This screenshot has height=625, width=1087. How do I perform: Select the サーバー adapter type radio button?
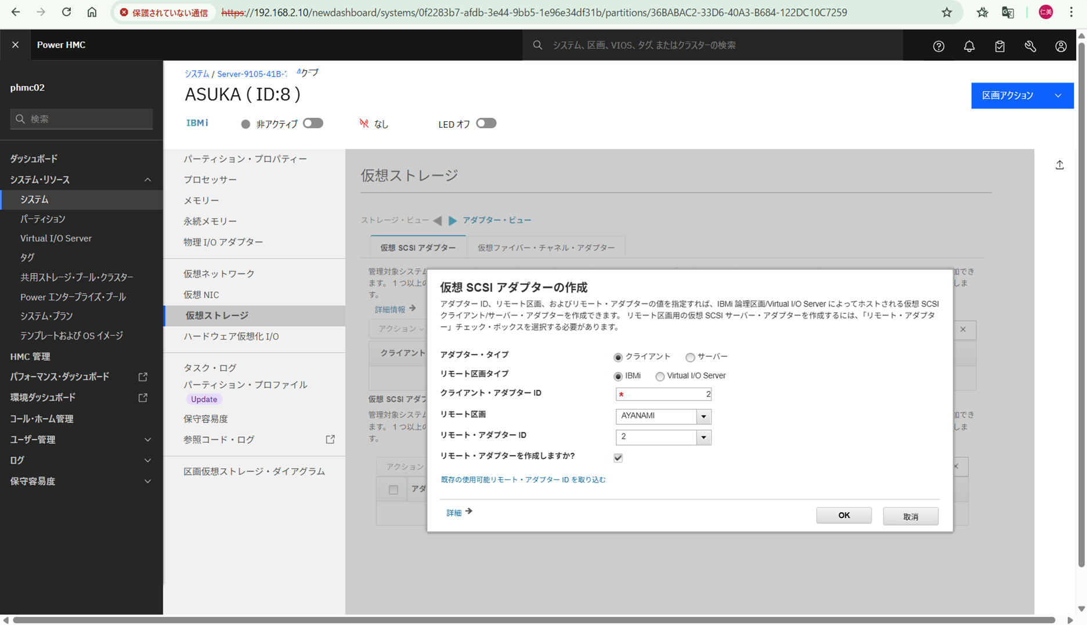pyautogui.click(x=690, y=357)
